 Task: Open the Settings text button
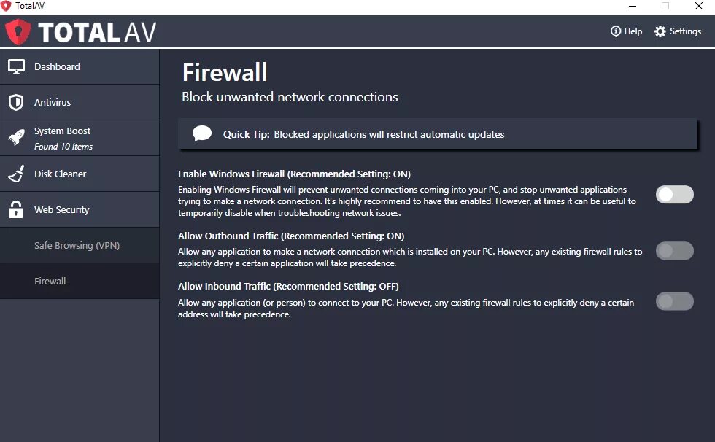pyautogui.click(x=685, y=31)
